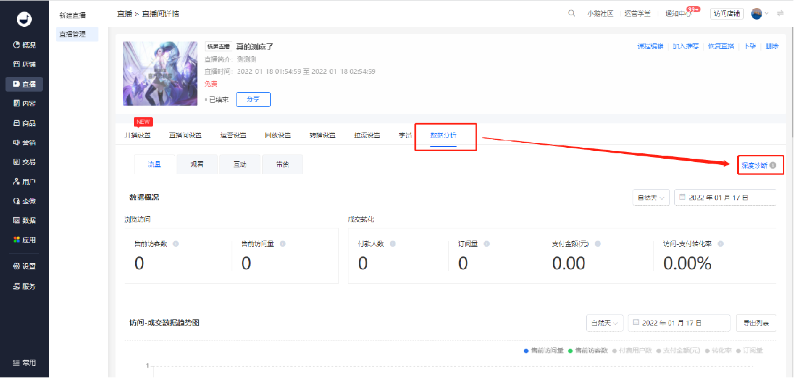Click the 加入推荐 link
The width and height of the screenshot is (794, 378).
pos(686,46)
